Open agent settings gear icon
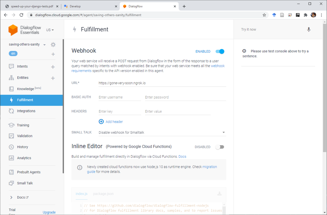The image size is (327, 215). pyautogui.click(x=53, y=45)
